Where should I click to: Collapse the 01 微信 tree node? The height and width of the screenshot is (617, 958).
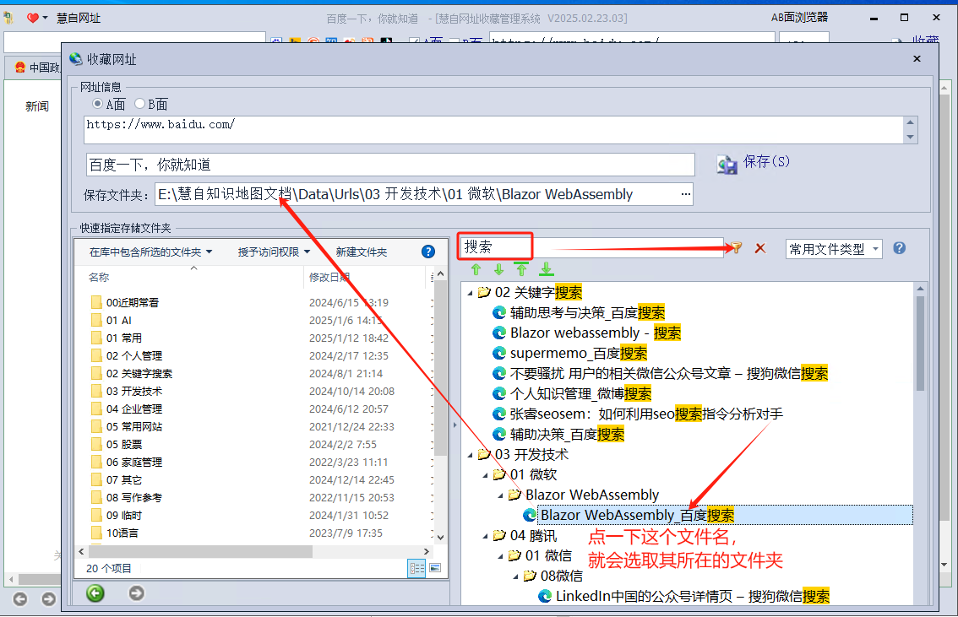[500, 556]
